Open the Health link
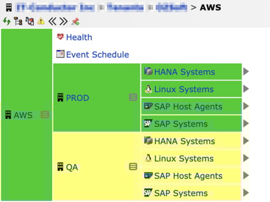The image size is (270, 202). pyautogui.click(x=79, y=37)
